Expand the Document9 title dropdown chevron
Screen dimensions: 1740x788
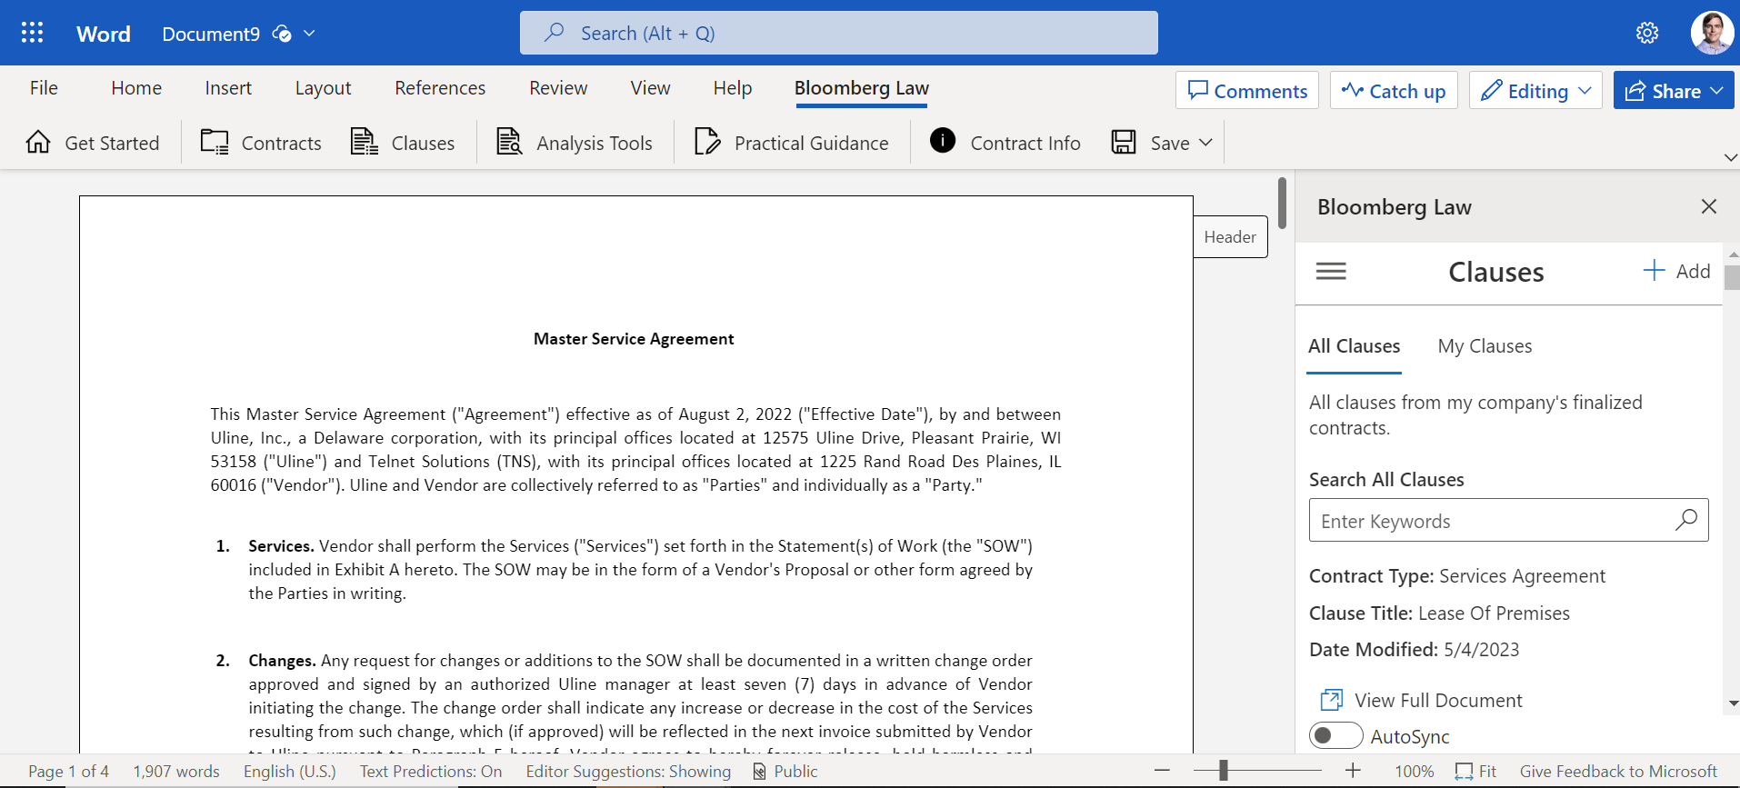(309, 34)
